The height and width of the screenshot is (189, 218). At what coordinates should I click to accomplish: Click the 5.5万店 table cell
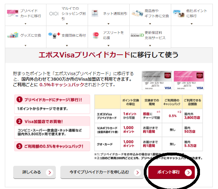click(x=192, y=144)
